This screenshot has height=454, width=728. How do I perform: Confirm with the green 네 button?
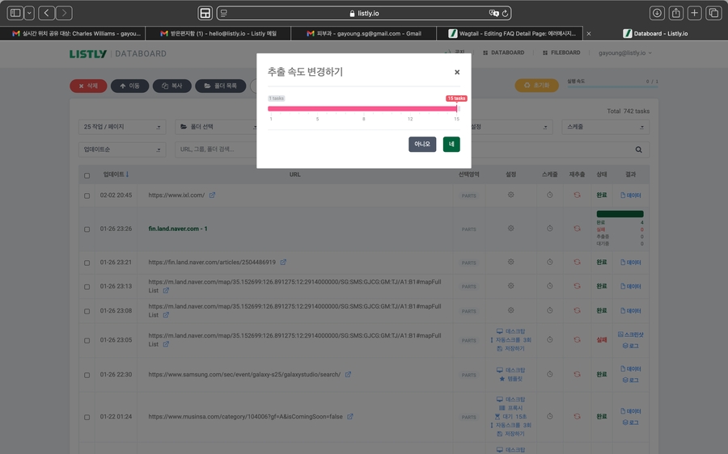[451, 145]
